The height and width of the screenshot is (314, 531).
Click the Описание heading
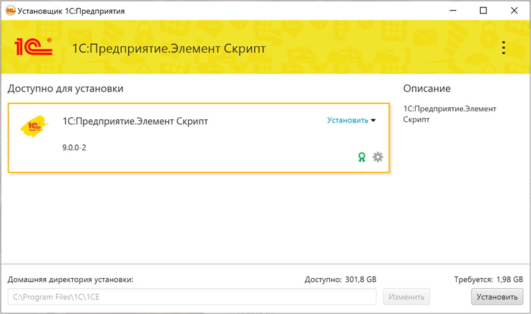coord(426,89)
